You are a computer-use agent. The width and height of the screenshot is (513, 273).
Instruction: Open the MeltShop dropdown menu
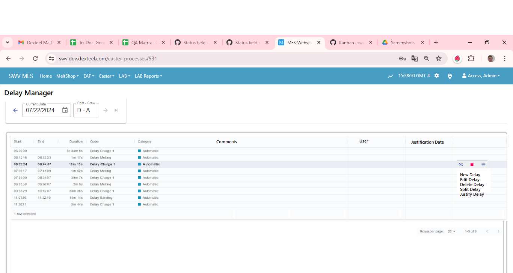tap(67, 76)
